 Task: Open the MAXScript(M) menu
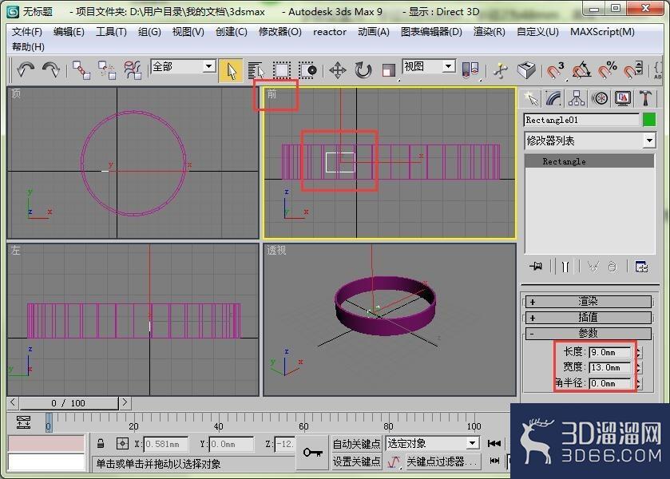tap(602, 32)
